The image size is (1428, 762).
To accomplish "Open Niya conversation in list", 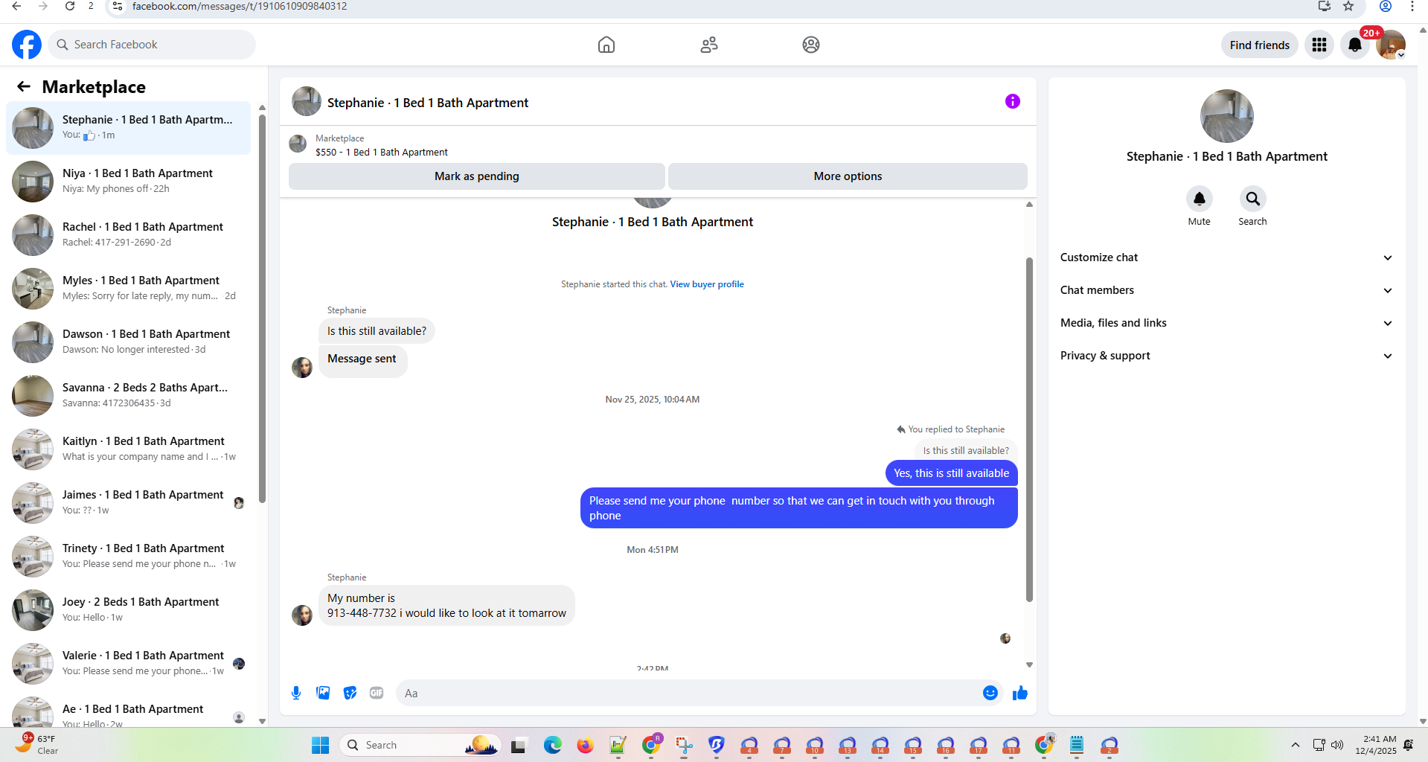I will (x=128, y=181).
